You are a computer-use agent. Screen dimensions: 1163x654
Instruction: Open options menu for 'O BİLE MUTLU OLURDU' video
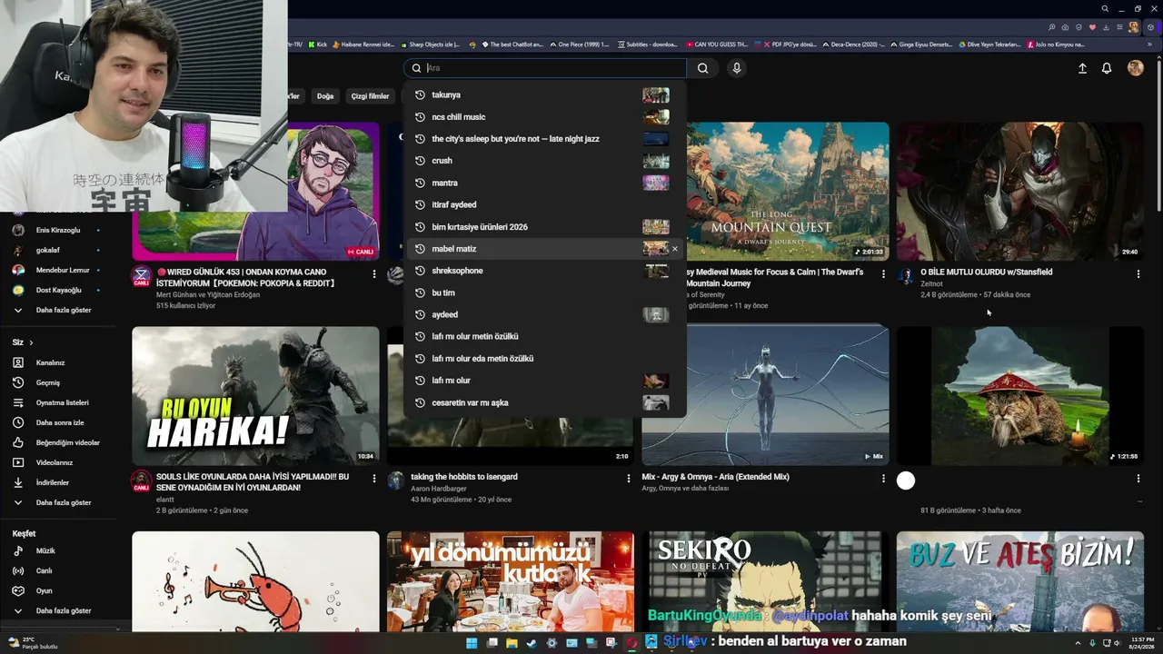pyautogui.click(x=1138, y=273)
